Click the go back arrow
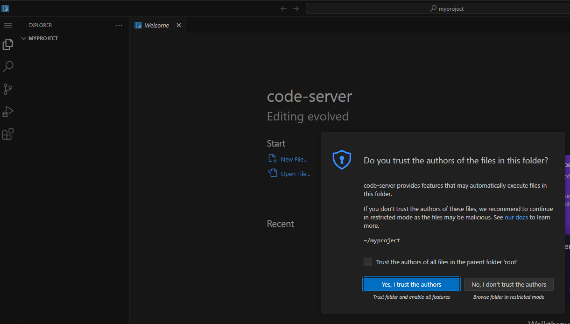 (x=283, y=8)
